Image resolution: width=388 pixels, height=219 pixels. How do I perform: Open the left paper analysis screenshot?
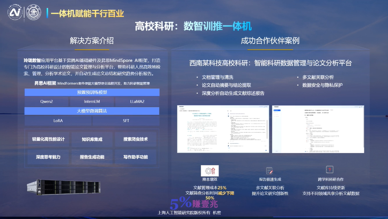click(x=223, y=129)
